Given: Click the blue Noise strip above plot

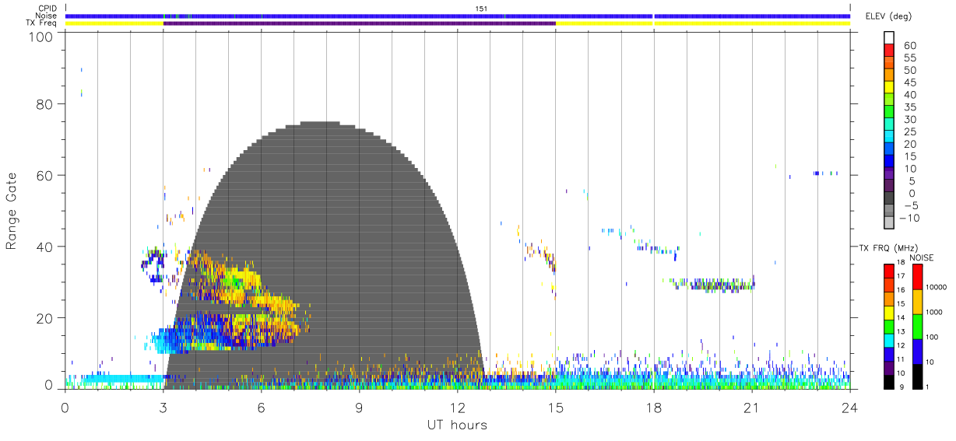Looking at the screenshot, I should click(x=458, y=16).
